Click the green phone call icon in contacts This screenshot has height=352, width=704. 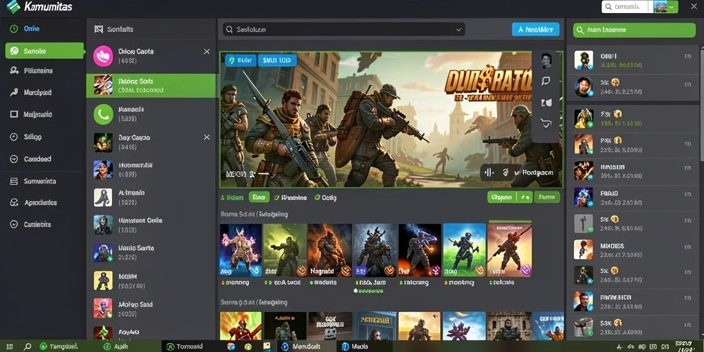click(103, 114)
